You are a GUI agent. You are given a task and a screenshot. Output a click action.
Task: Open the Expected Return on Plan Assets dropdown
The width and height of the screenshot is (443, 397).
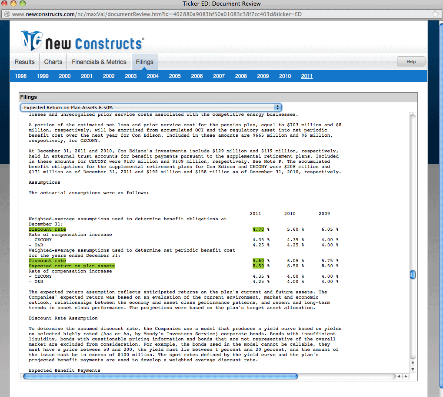pyautogui.click(x=151, y=108)
